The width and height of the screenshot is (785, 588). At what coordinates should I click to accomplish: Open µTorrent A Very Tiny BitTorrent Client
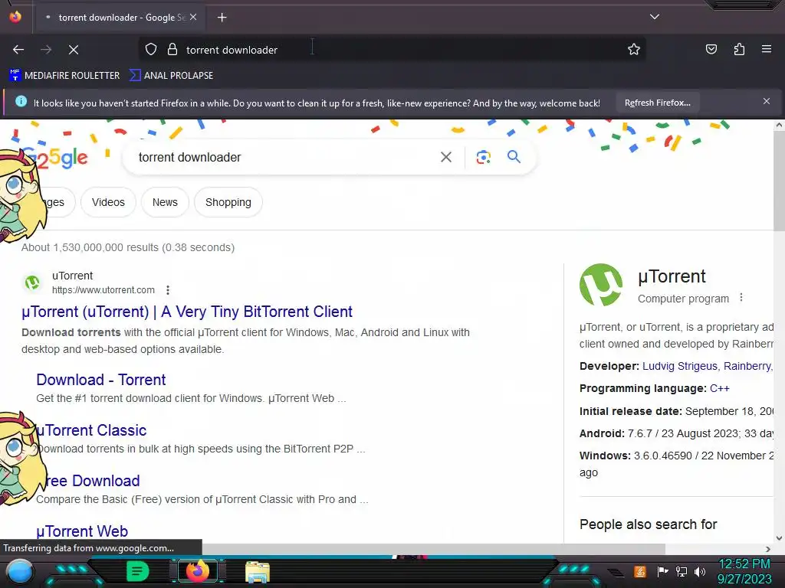point(187,312)
